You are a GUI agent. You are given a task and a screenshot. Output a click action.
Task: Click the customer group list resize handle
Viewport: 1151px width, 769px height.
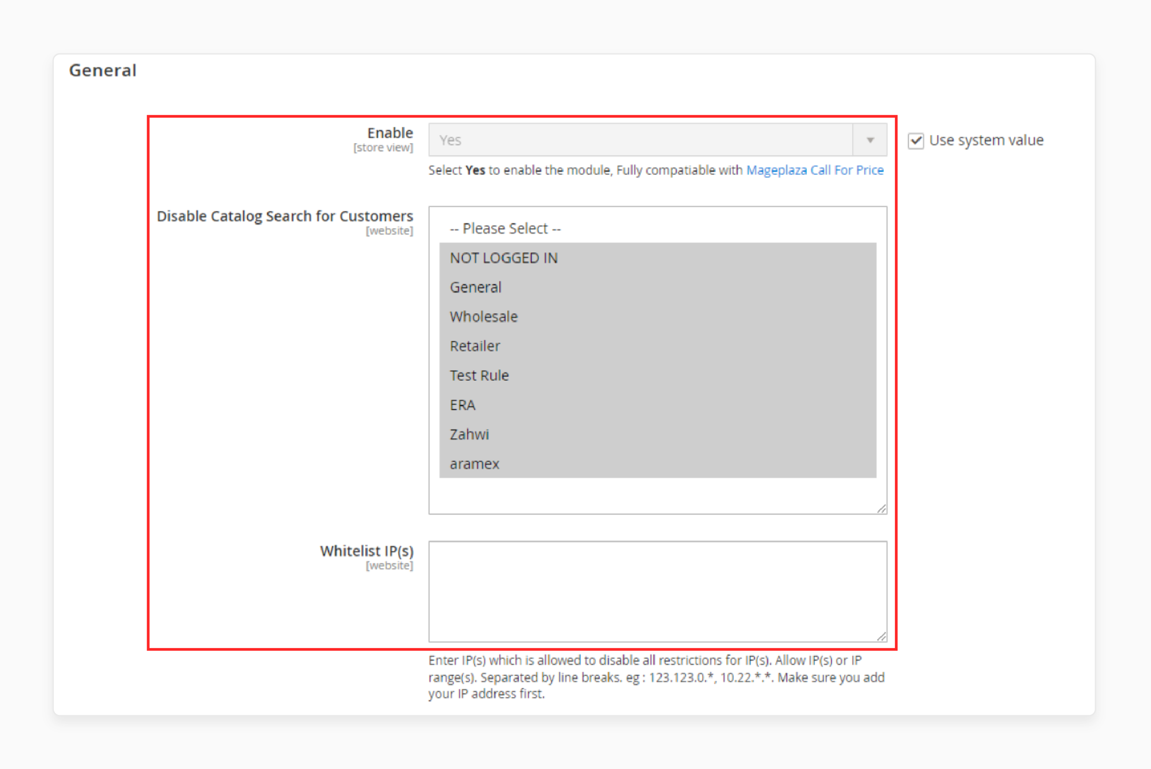click(881, 508)
